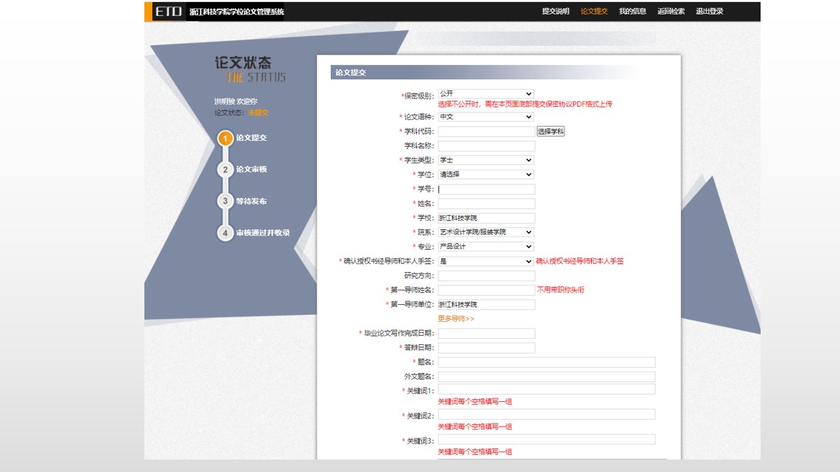
Task: Open 提交说明 in top navigation
Action: point(555,11)
